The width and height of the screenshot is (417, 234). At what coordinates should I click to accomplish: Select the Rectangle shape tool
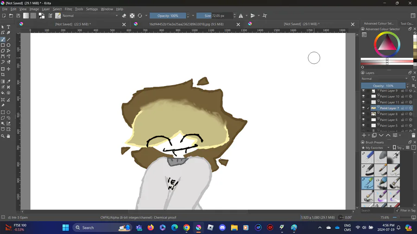[3, 45]
